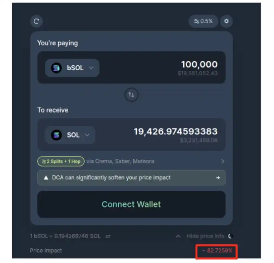This screenshot has width=274, height=263.
Task: Click the DCA warning triangle icon
Action: click(x=46, y=178)
